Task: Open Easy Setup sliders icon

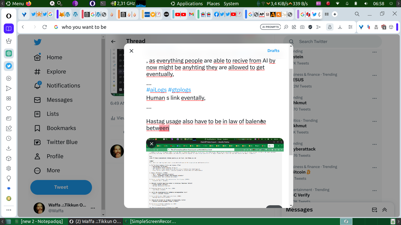Action: point(350,27)
